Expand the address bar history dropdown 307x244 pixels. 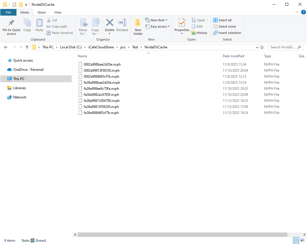[257, 47]
